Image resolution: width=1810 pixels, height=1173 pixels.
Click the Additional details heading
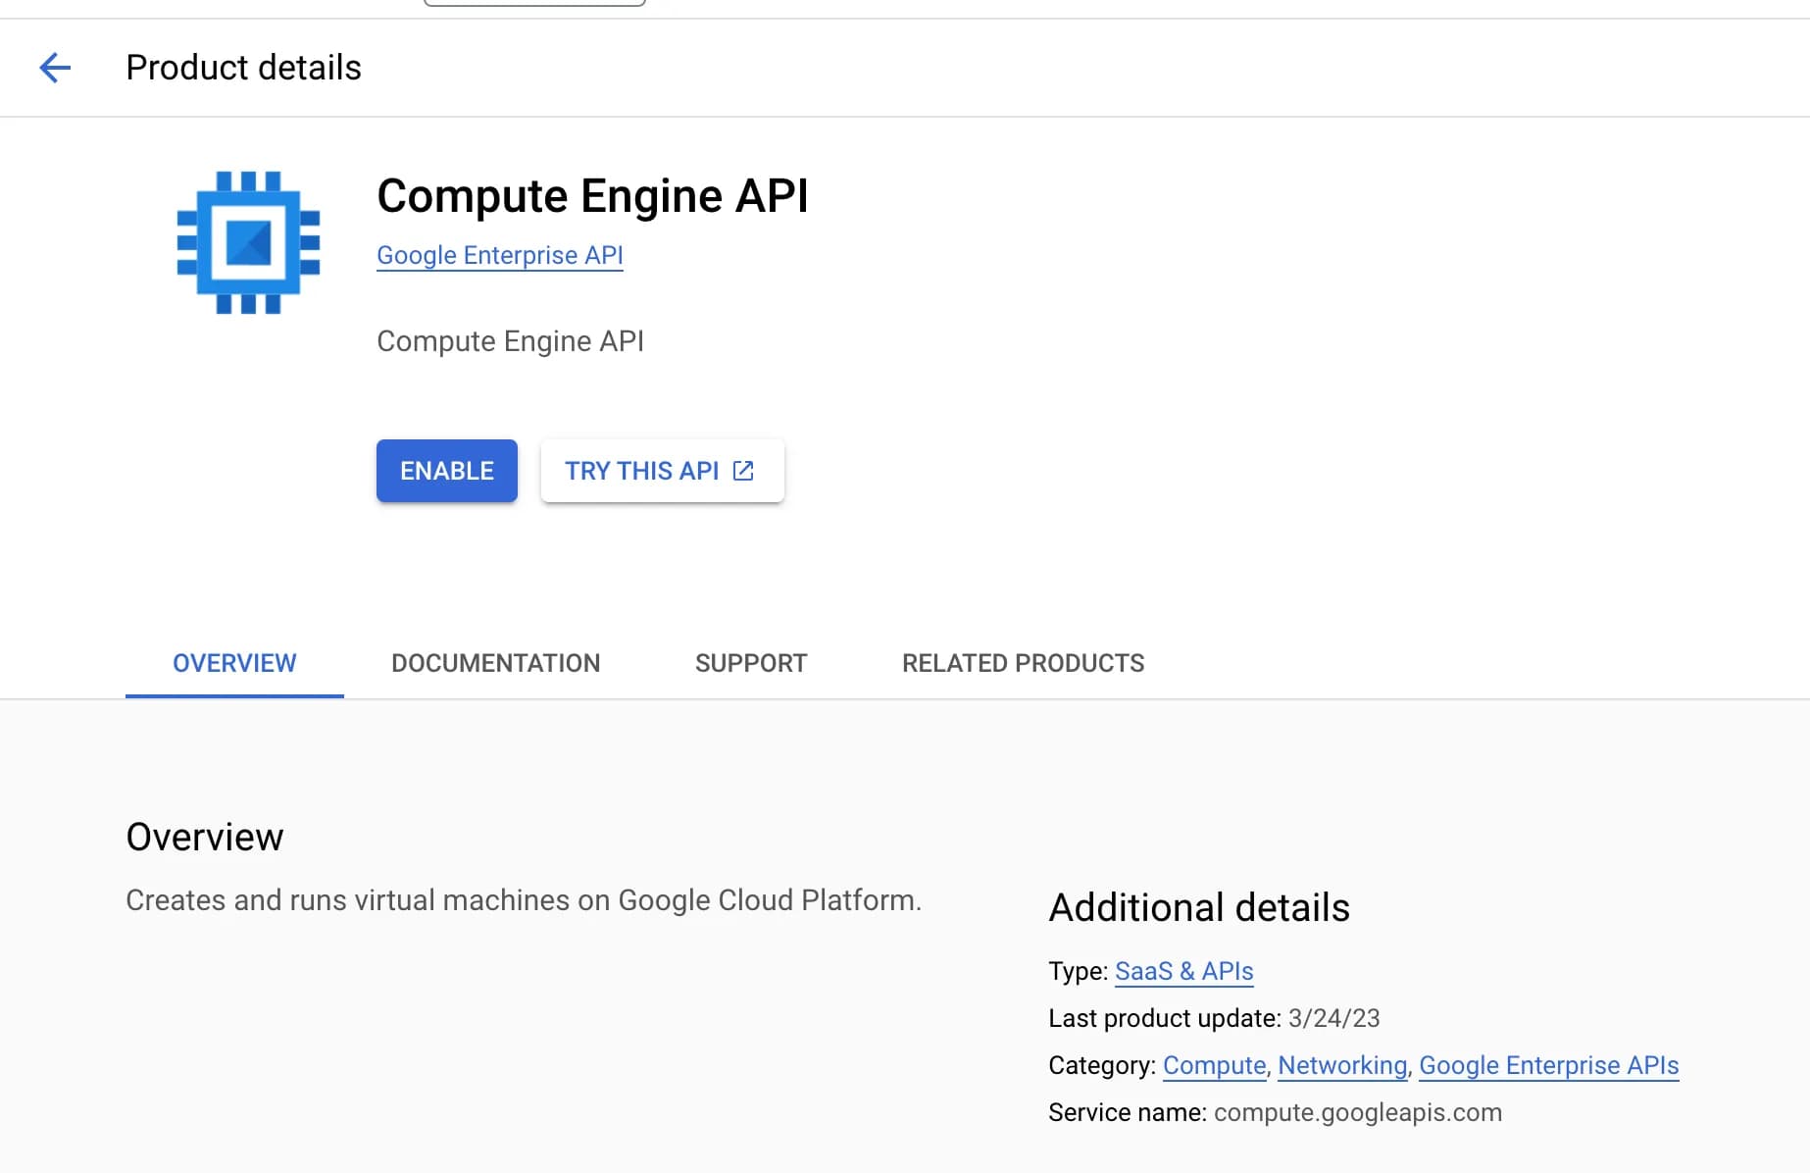(1199, 907)
